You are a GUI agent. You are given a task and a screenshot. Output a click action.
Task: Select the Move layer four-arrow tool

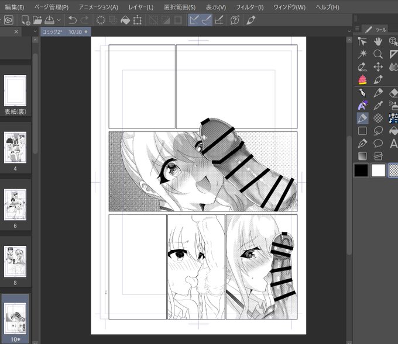(x=378, y=67)
